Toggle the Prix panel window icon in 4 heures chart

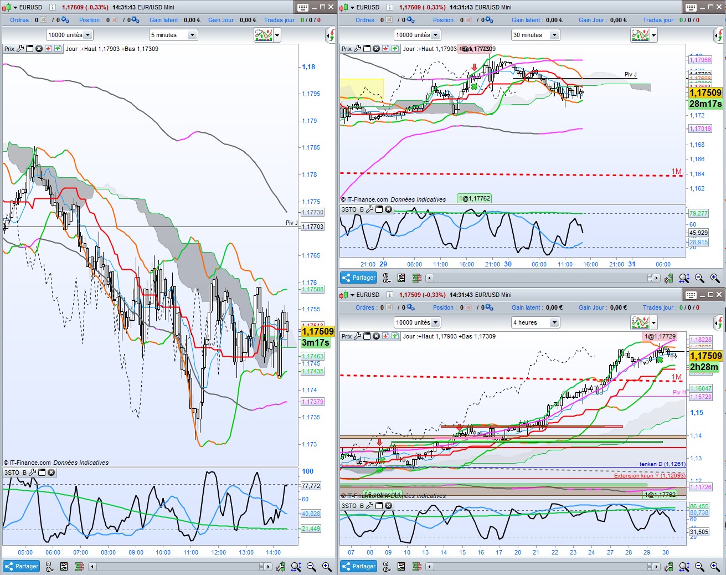367,336
